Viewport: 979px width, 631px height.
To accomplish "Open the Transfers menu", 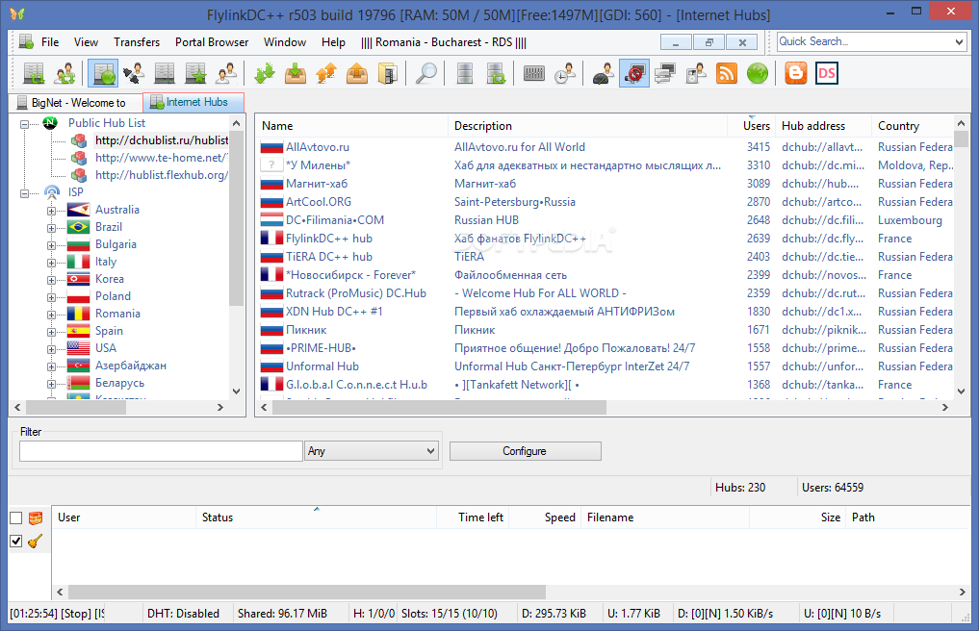I will (x=137, y=41).
